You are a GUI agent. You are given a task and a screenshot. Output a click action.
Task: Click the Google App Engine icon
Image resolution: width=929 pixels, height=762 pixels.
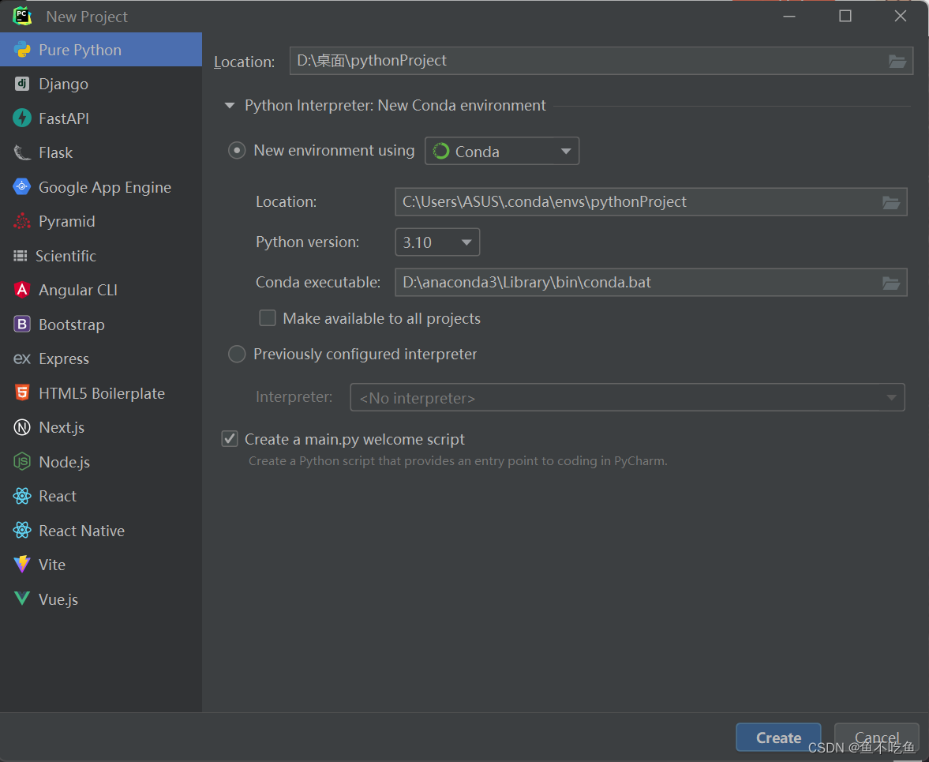click(22, 186)
